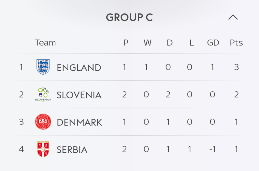Open the SLOVENIA team link
The image size is (259, 171).
(79, 95)
